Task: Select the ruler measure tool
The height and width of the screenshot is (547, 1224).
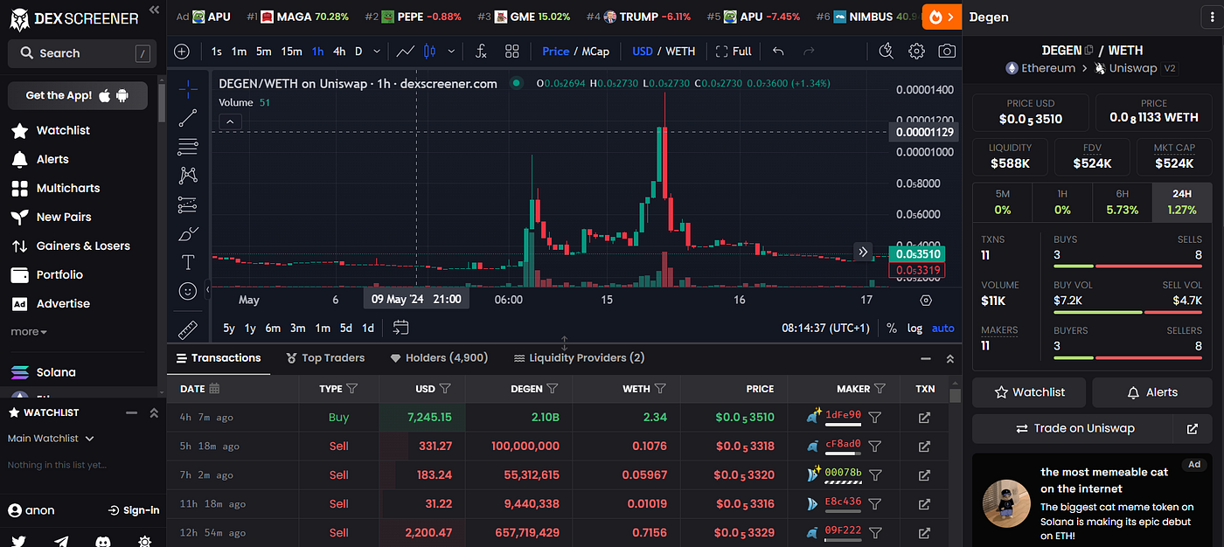Action: tap(187, 329)
